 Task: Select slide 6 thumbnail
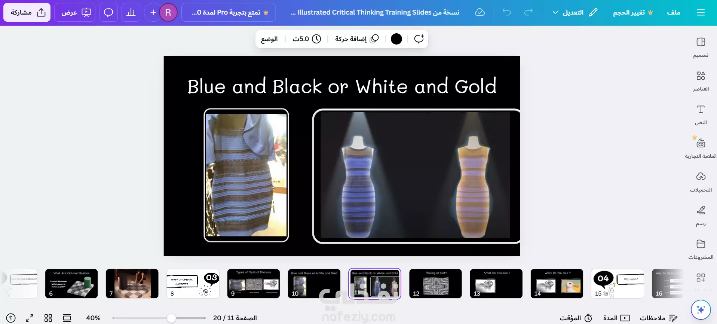(x=71, y=284)
